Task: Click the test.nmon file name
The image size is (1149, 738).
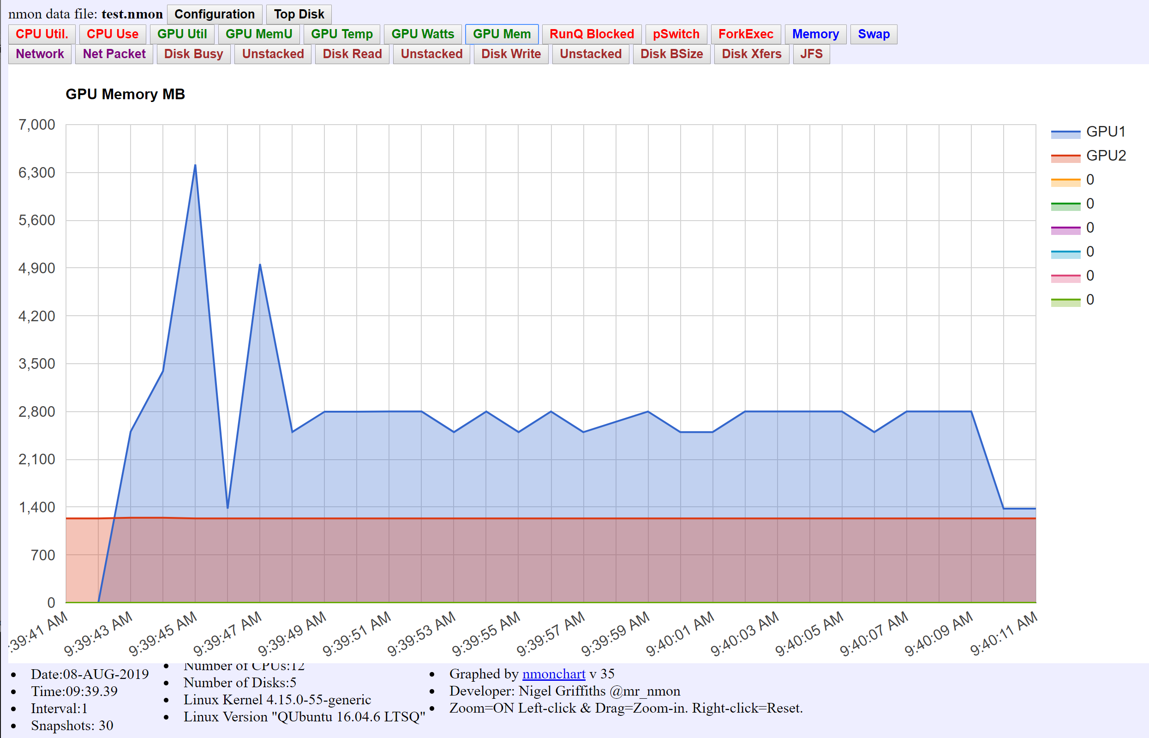Action: (x=132, y=14)
